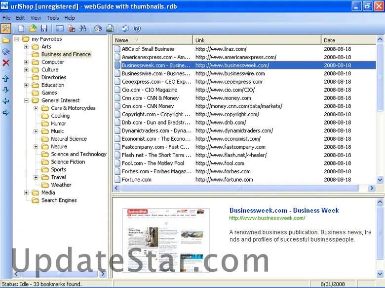Image resolution: width=385 pixels, height=288 pixels.
Task: Save the database with the floppy icon
Action: [44, 29]
